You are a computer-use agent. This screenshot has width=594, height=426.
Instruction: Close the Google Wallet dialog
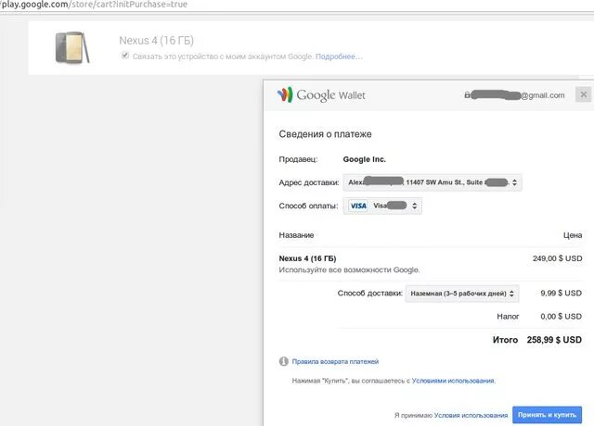point(584,94)
